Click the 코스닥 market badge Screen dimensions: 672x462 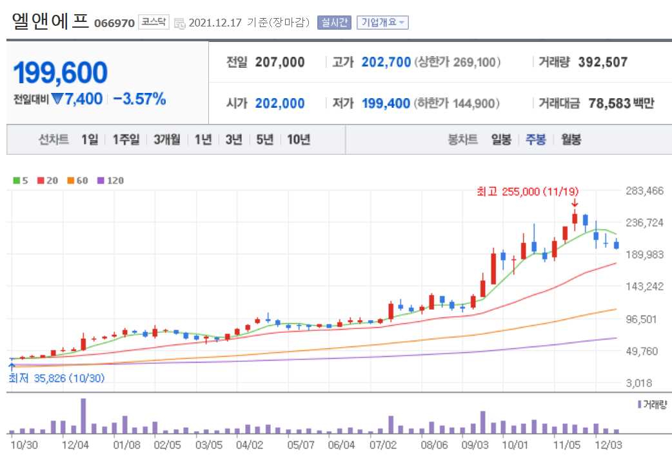pos(154,21)
